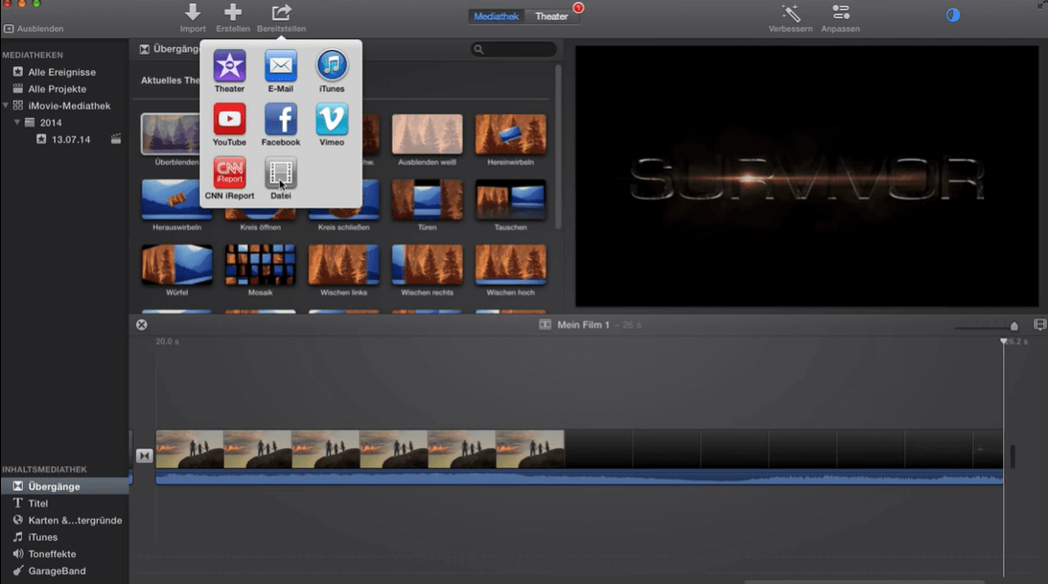Select Übergänge in the Inhaltsmediathek
1048x584 pixels.
pos(64,486)
